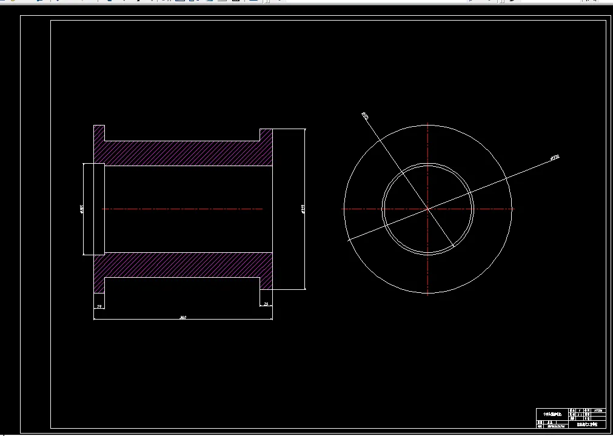
Task: Select the diameter label at right end of leader line
Action: tap(555, 157)
